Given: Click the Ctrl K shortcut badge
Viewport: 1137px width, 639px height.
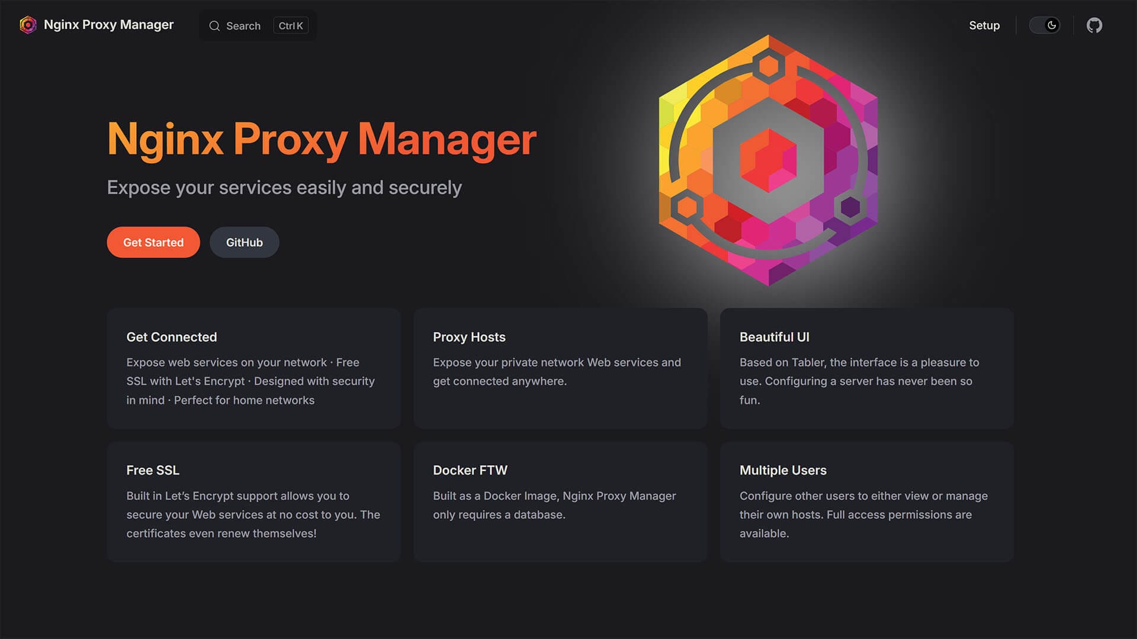Looking at the screenshot, I should (x=291, y=26).
